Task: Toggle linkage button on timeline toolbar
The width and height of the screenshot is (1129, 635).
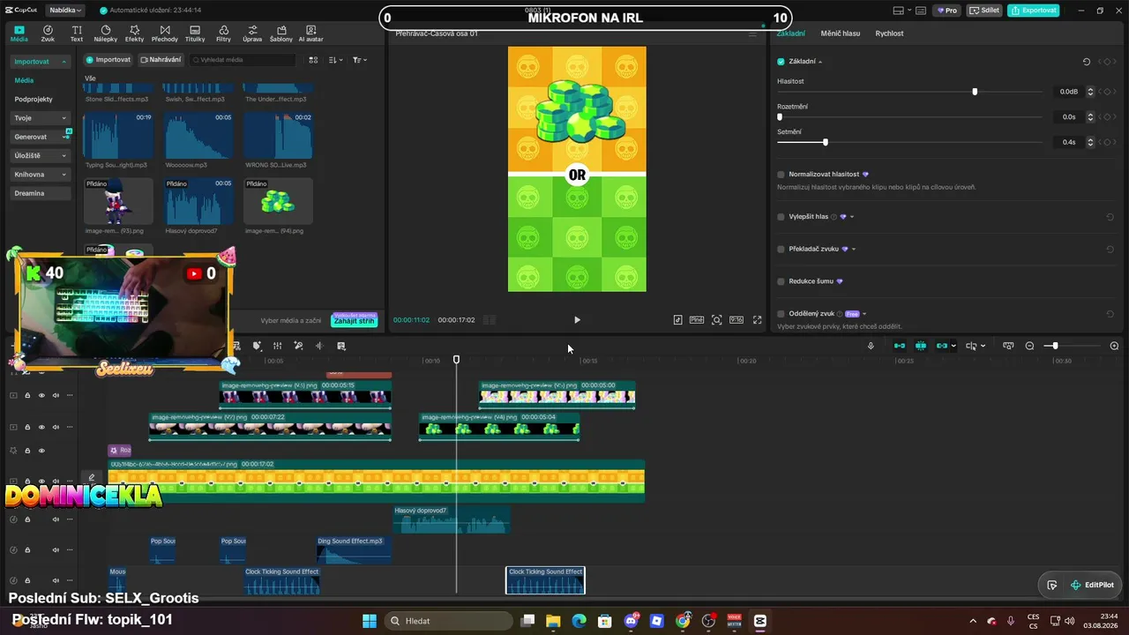Action: coord(942,346)
